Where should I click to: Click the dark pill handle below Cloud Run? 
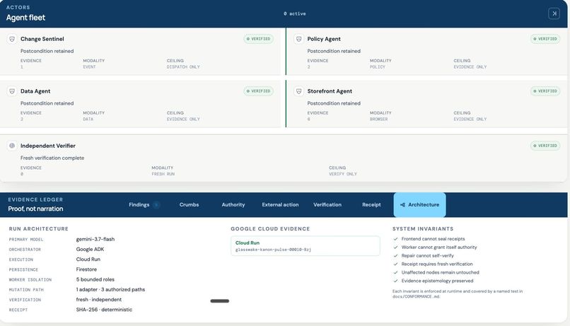click(x=219, y=301)
